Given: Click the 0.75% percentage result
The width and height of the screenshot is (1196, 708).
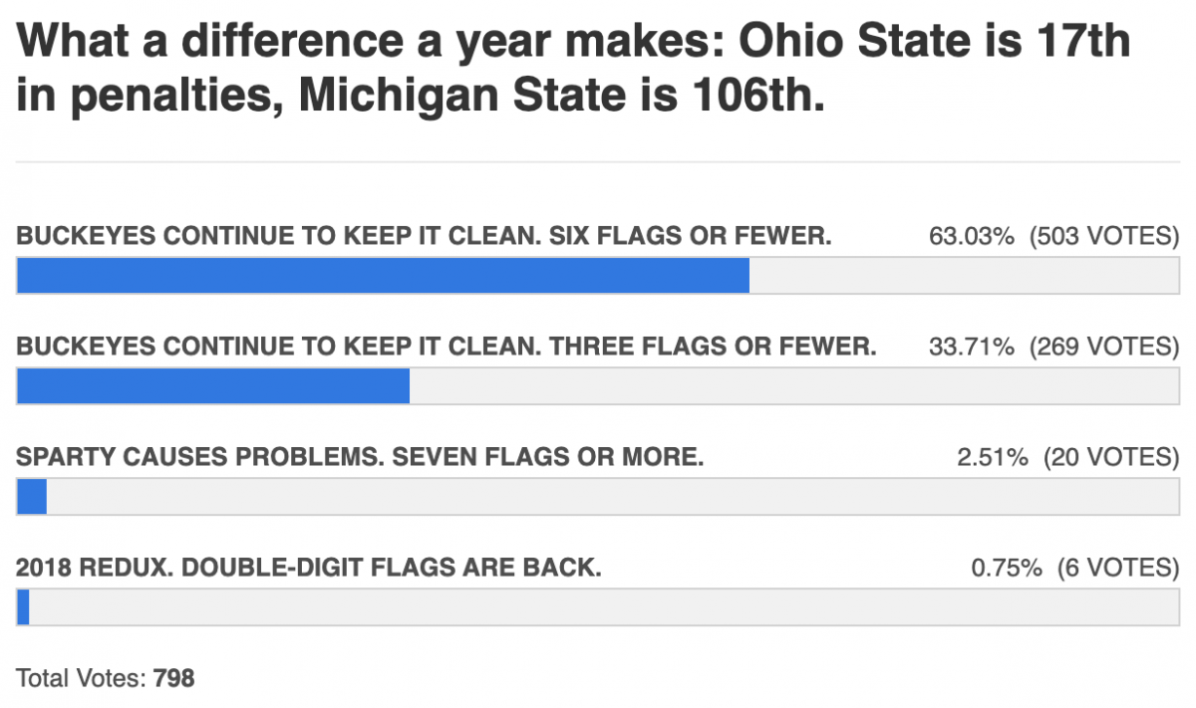Looking at the screenshot, I should (x=1007, y=568).
